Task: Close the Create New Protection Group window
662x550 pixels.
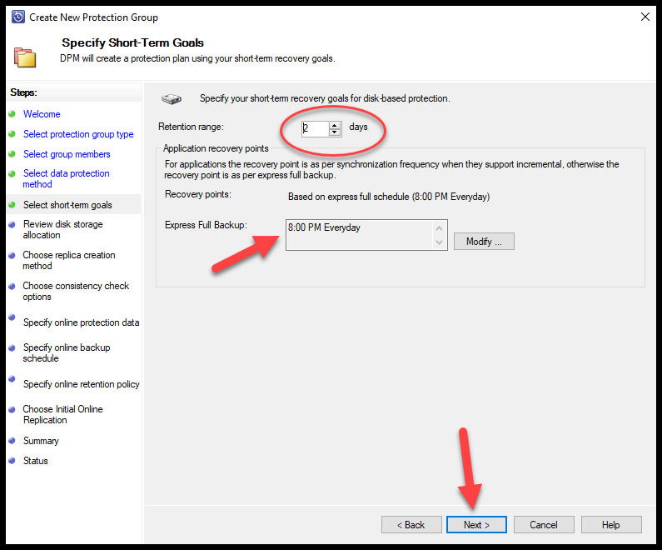Action: (x=645, y=17)
